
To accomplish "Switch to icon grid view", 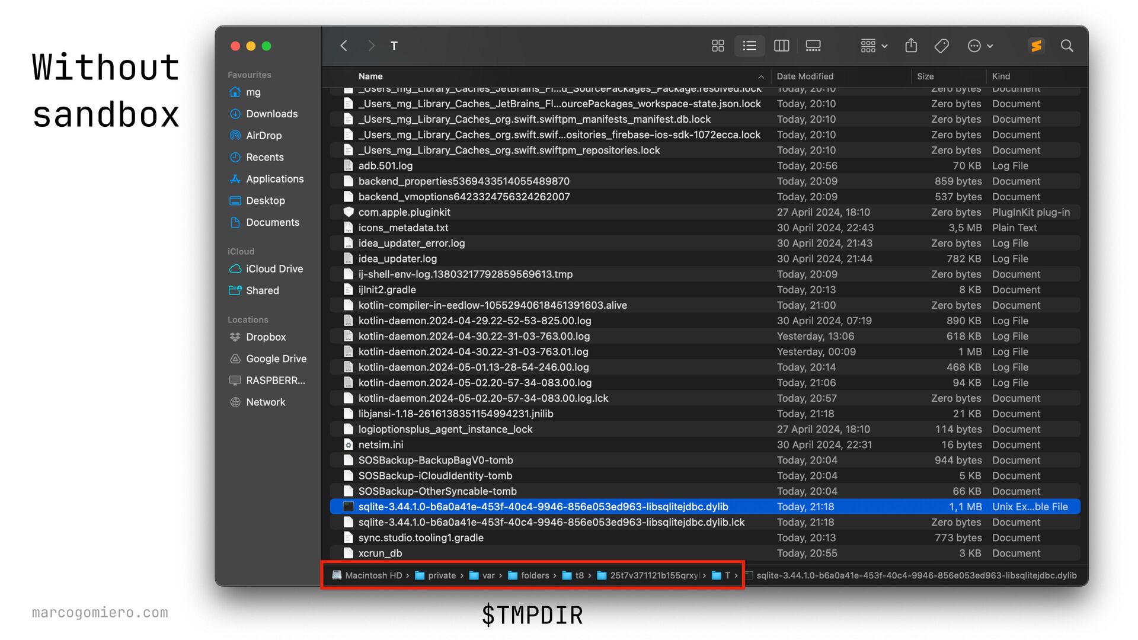I will coord(718,46).
